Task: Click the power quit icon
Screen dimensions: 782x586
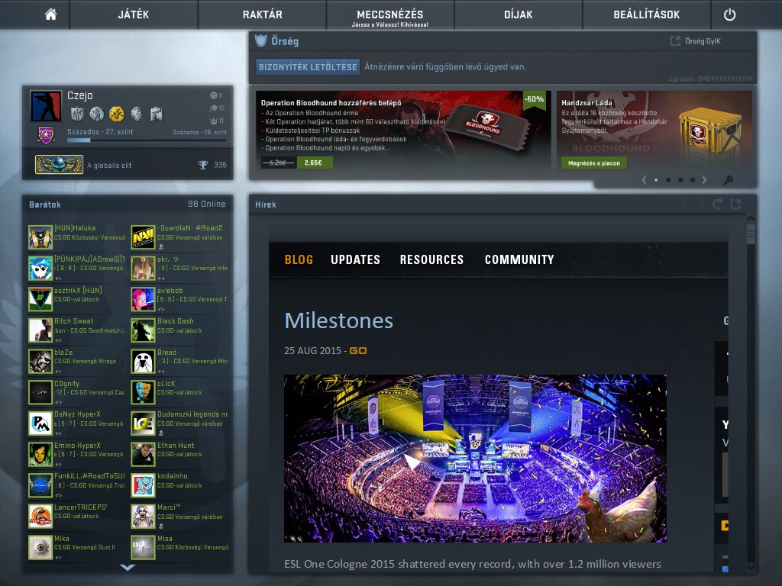Action: (x=729, y=14)
